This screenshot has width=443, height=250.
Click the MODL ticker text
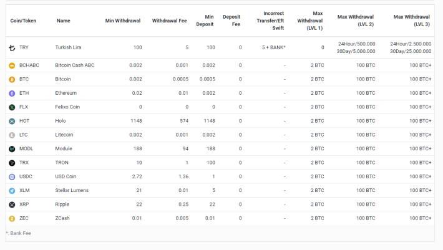point(26,149)
